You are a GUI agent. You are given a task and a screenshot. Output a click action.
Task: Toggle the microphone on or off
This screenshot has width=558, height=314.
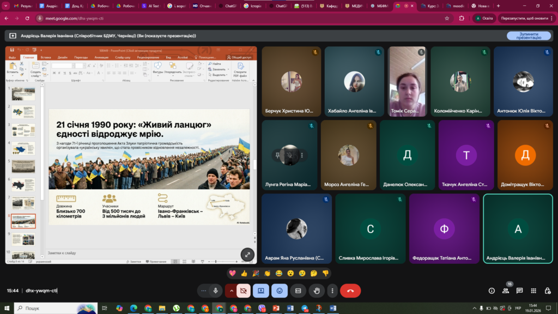click(216, 291)
